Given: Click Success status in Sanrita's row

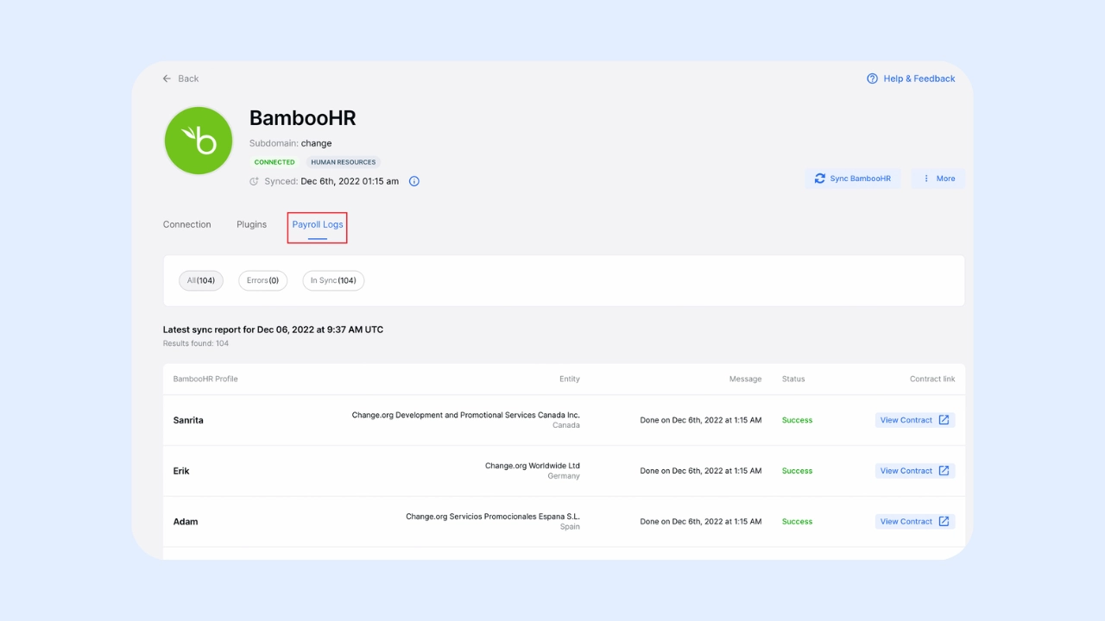Looking at the screenshot, I should point(797,420).
